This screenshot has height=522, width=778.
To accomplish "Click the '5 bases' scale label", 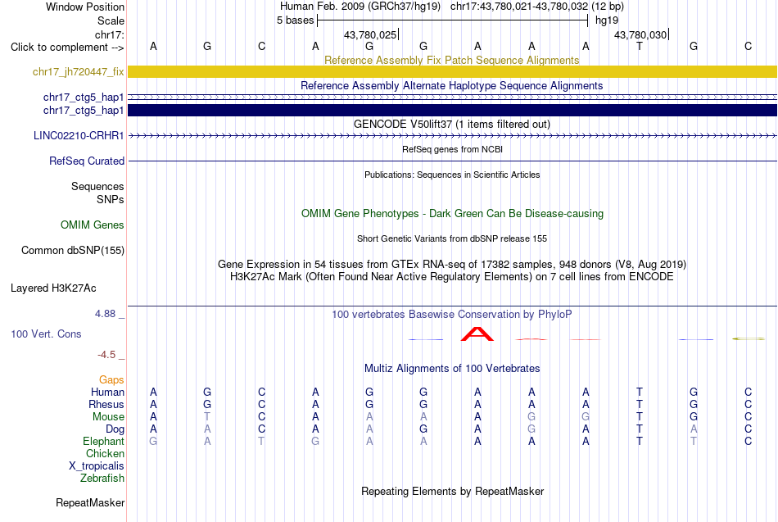I will tap(295, 20).
